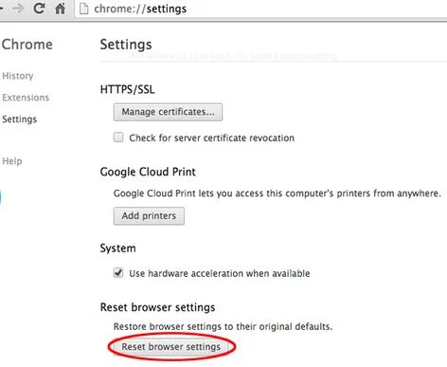
Task: Click the Chrome title in the sidebar
Action: [x=27, y=45]
